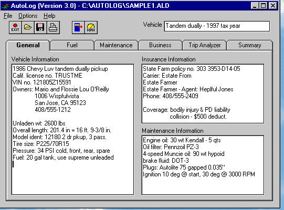Click inside the Insurance Information text box

click(203, 93)
